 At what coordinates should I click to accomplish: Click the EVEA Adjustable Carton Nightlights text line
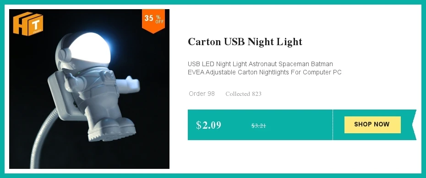pos(264,72)
